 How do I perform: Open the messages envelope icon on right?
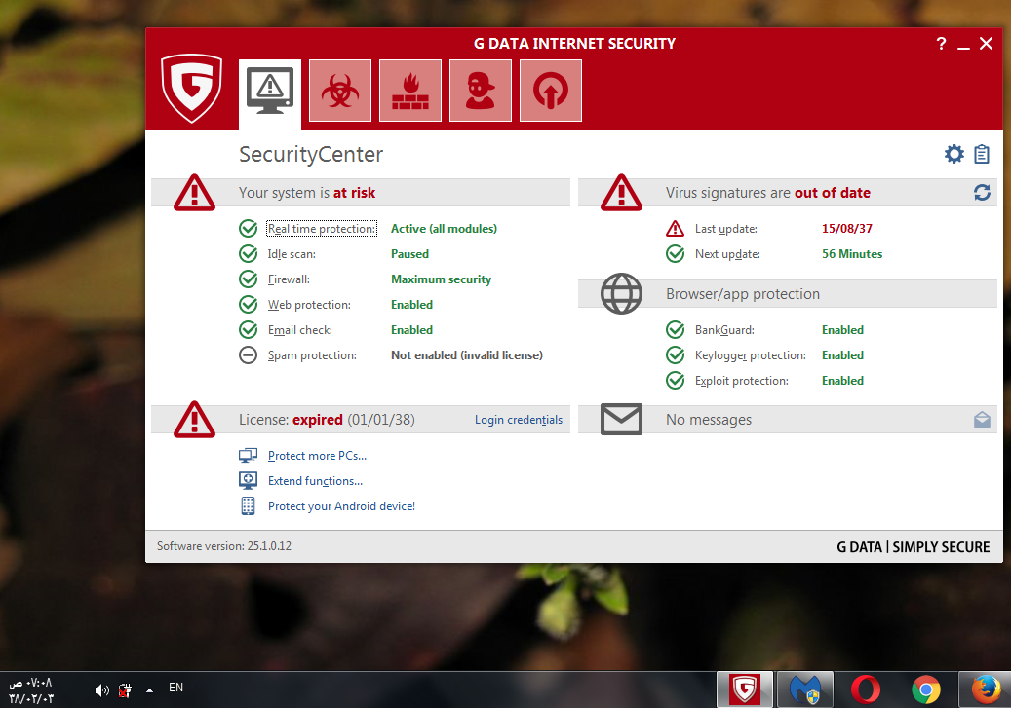coord(982,420)
